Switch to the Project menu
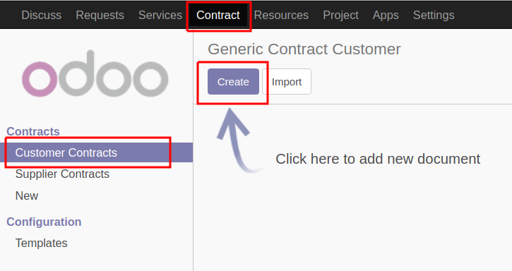Screen dimensions: 512x271 [340, 15]
